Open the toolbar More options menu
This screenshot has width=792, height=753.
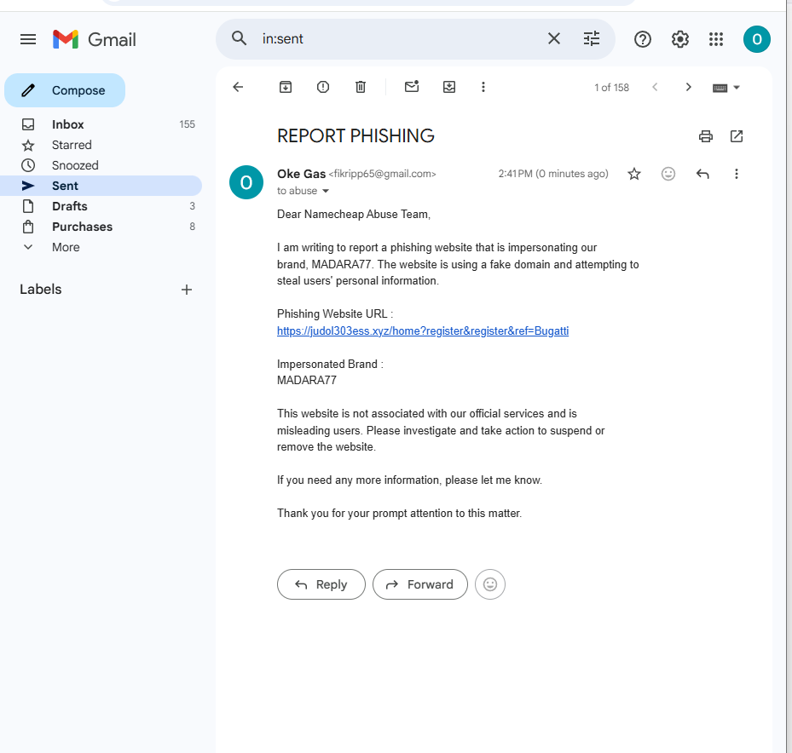(483, 88)
